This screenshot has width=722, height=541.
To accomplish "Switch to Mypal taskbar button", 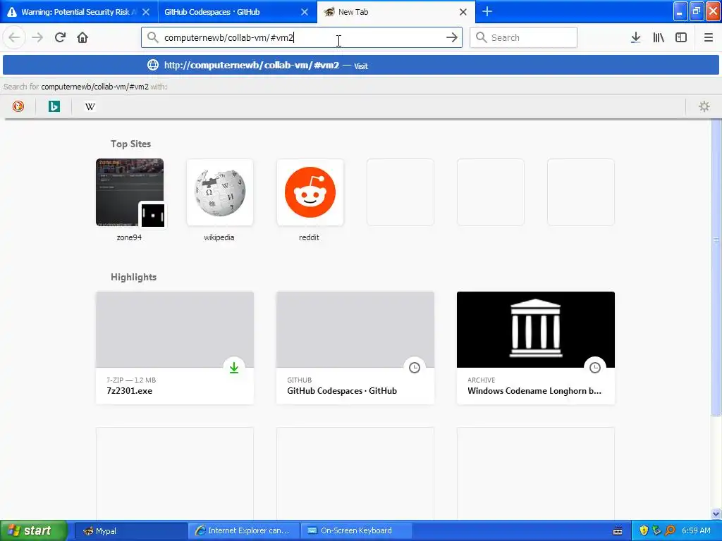I will (x=130, y=530).
